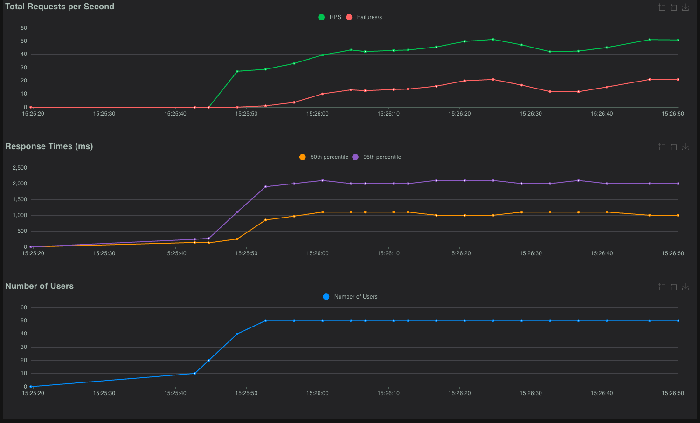The width and height of the screenshot is (700, 423).
Task: Reset zoom on Number of Users chart
Action: click(673, 287)
